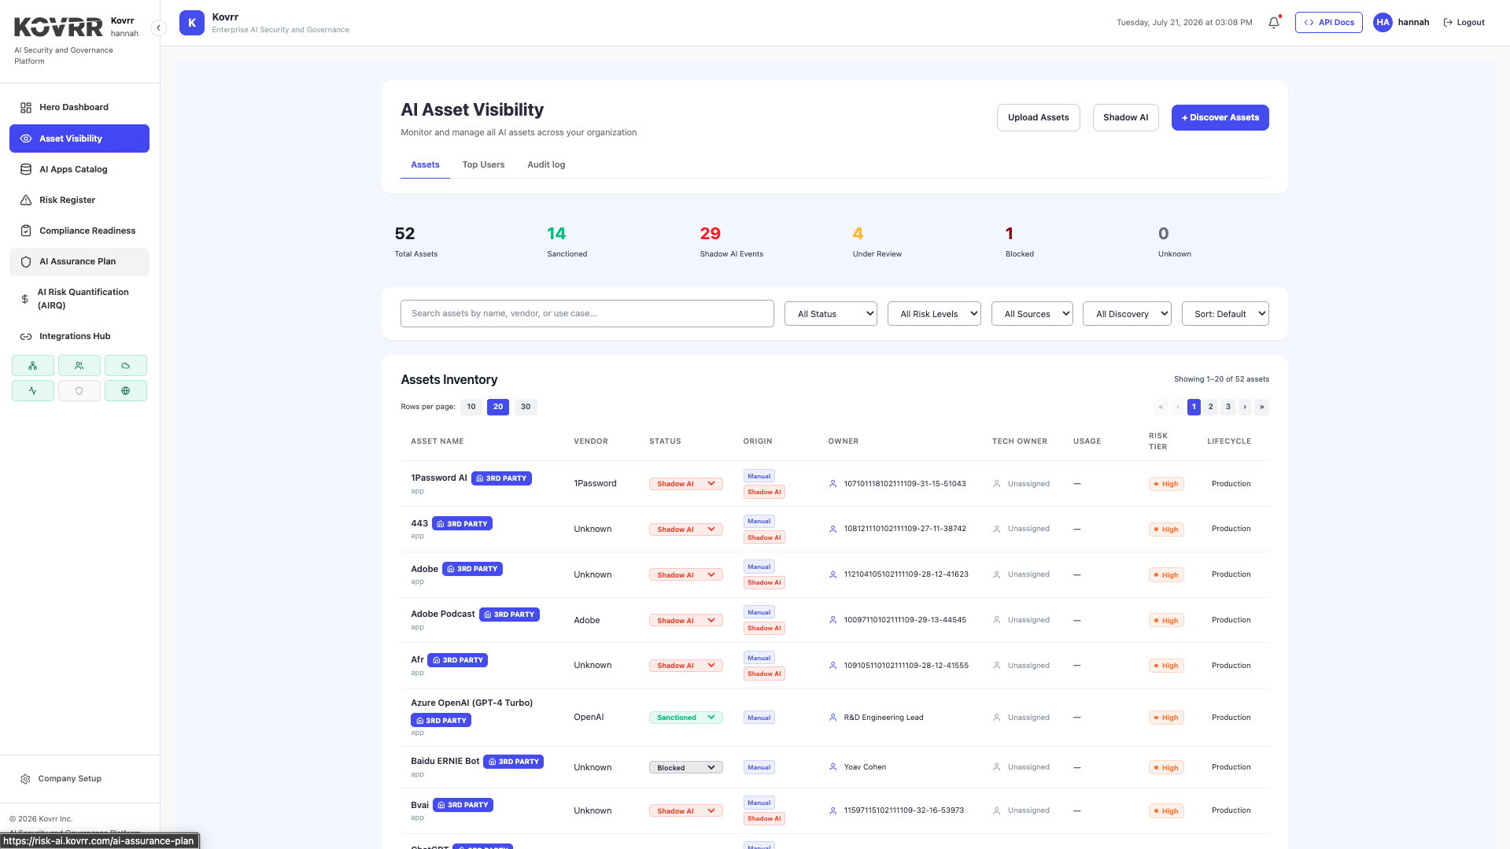Switch to the Audit log tab
Image resolution: width=1510 pixels, height=849 pixels.
546,164
